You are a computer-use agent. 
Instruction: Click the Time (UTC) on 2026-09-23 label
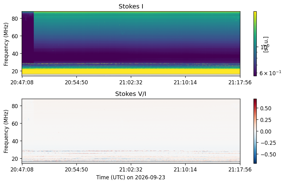click(131, 177)
